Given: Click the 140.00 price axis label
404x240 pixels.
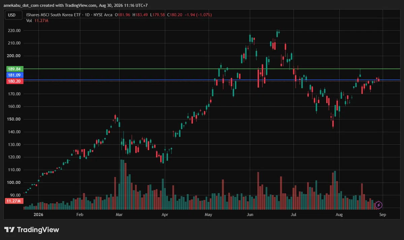Looking at the screenshot, I should coord(14,132).
